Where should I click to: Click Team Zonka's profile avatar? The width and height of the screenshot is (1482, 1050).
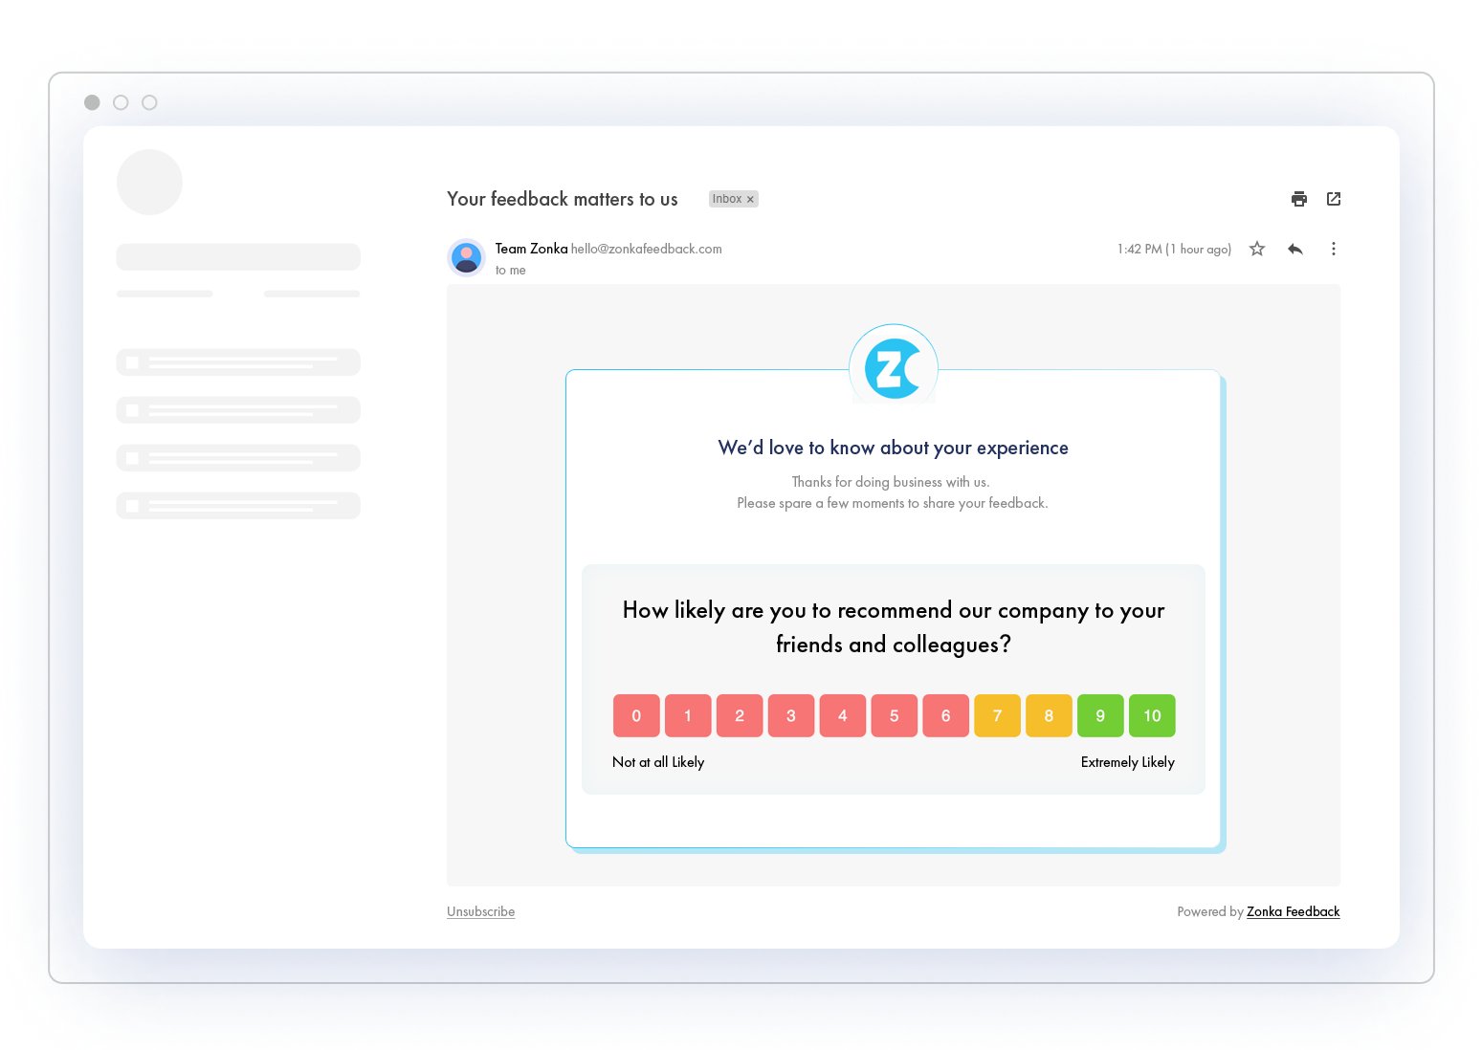click(x=466, y=257)
